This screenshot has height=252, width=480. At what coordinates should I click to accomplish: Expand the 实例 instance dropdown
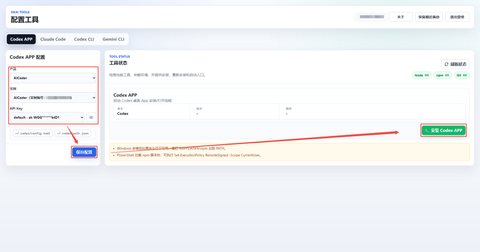53,98
